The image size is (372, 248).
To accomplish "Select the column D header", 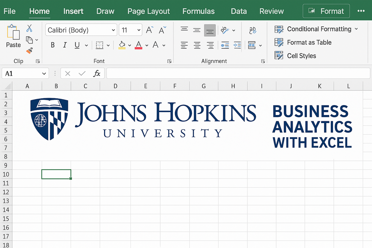I will point(115,86).
